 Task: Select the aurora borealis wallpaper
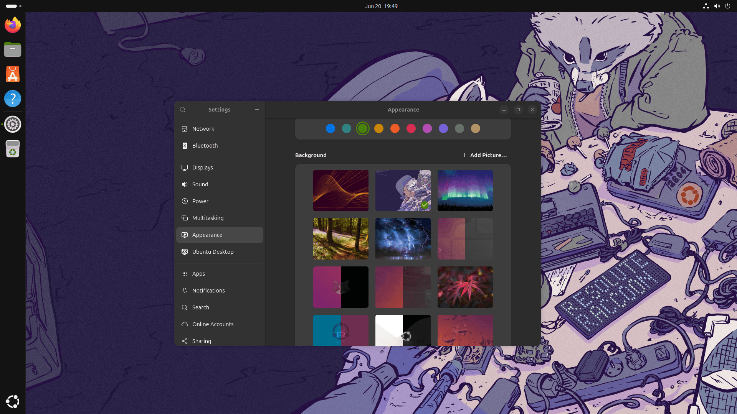pyautogui.click(x=465, y=191)
